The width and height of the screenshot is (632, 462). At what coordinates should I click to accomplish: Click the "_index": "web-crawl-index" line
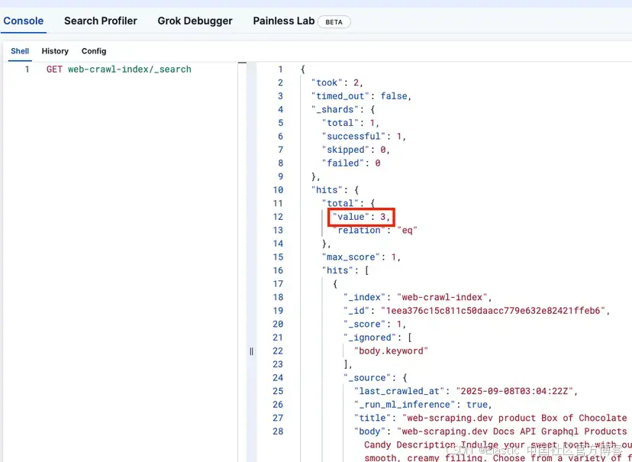tap(418, 297)
